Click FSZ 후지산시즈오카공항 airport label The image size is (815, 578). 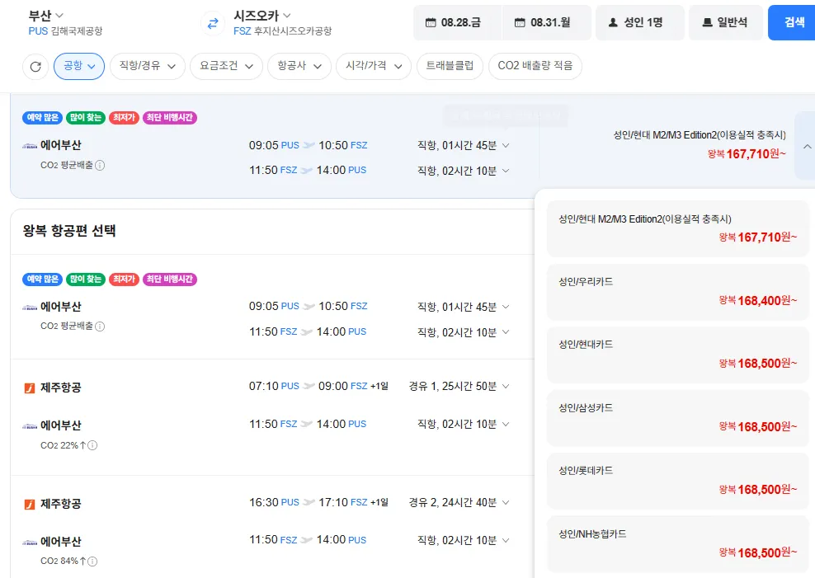click(283, 31)
